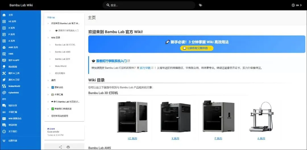Open the HMS sidebar entry

[x=20, y=54]
